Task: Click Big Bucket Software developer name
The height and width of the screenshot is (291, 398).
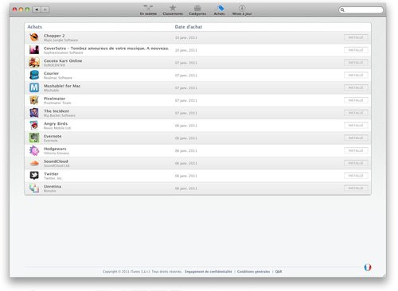Action: coord(60,115)
